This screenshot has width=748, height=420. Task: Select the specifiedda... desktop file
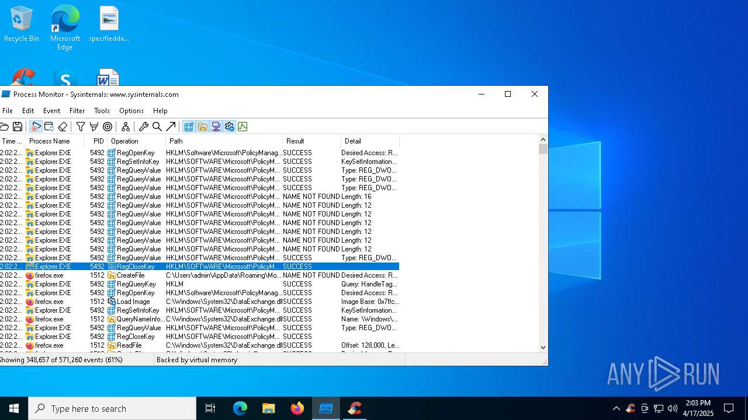click(109, 24)
